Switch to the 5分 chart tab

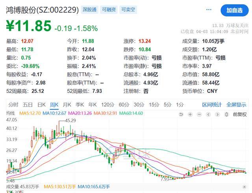coord(167,105)
